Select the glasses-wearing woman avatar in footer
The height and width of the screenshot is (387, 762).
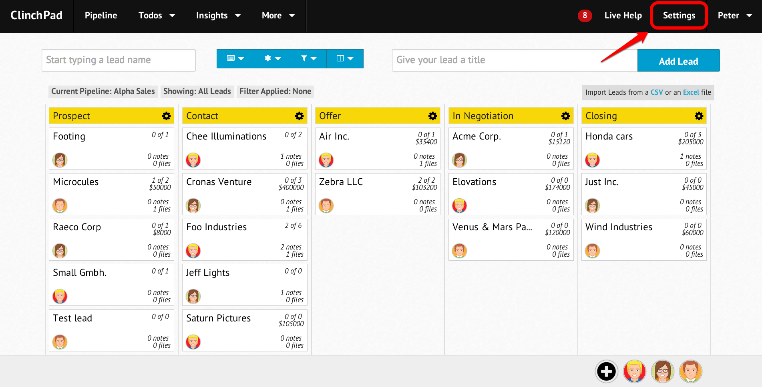(x=663, y=371)
